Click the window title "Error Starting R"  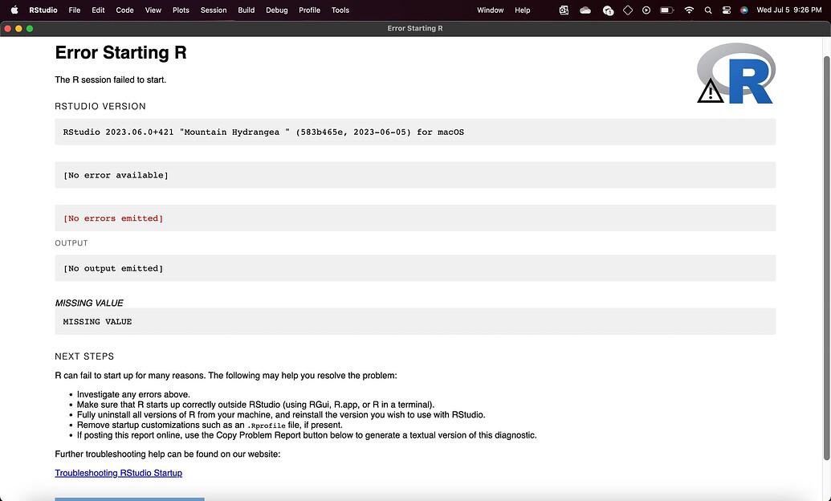click(x=415, y=29)
